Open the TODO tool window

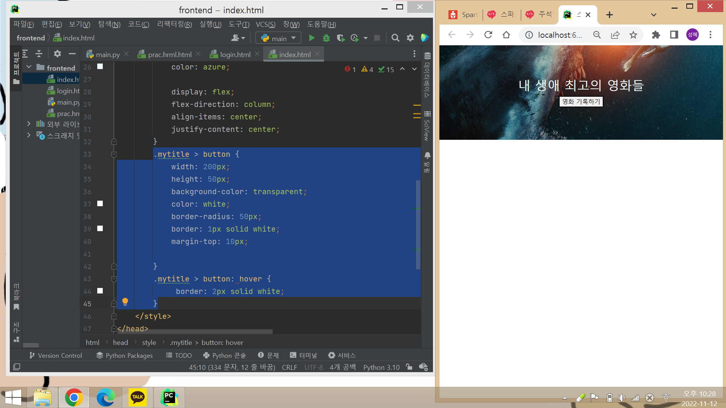(179, 355)
